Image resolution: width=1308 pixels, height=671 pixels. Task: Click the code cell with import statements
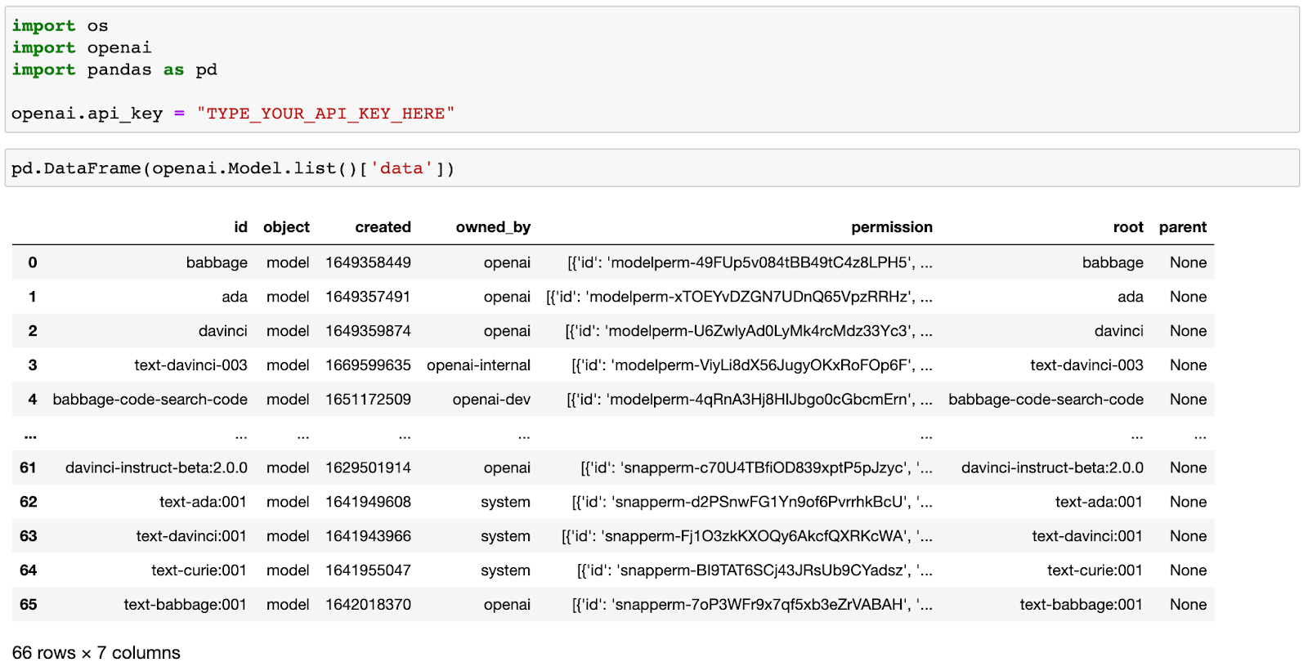[x=652, y=69]
